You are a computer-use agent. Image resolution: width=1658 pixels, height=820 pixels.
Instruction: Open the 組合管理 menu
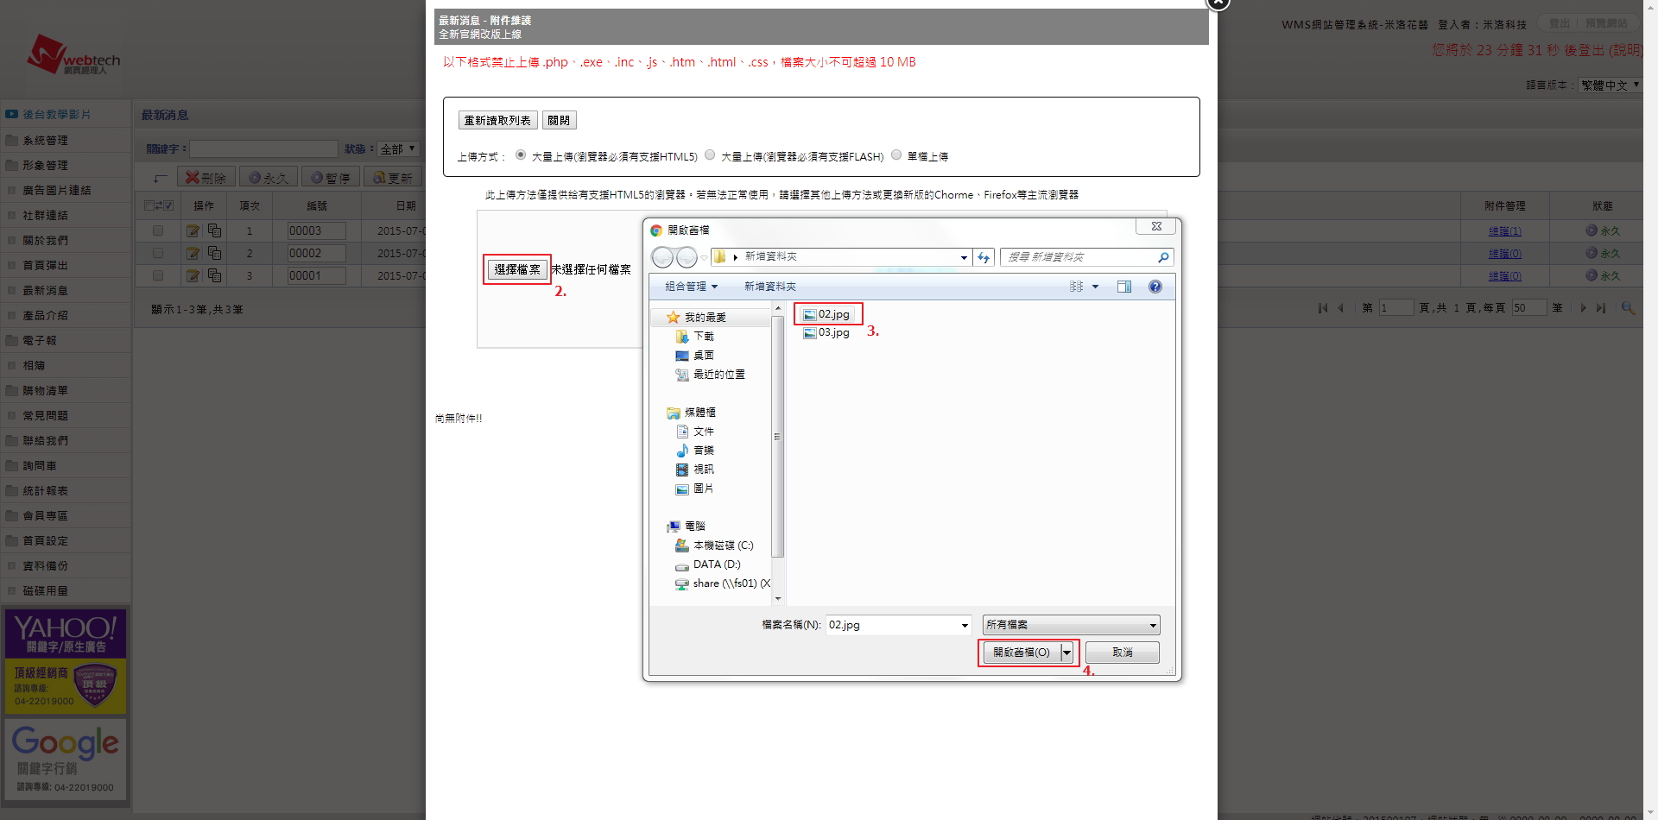pyautogui.click(x=691, y=287)
